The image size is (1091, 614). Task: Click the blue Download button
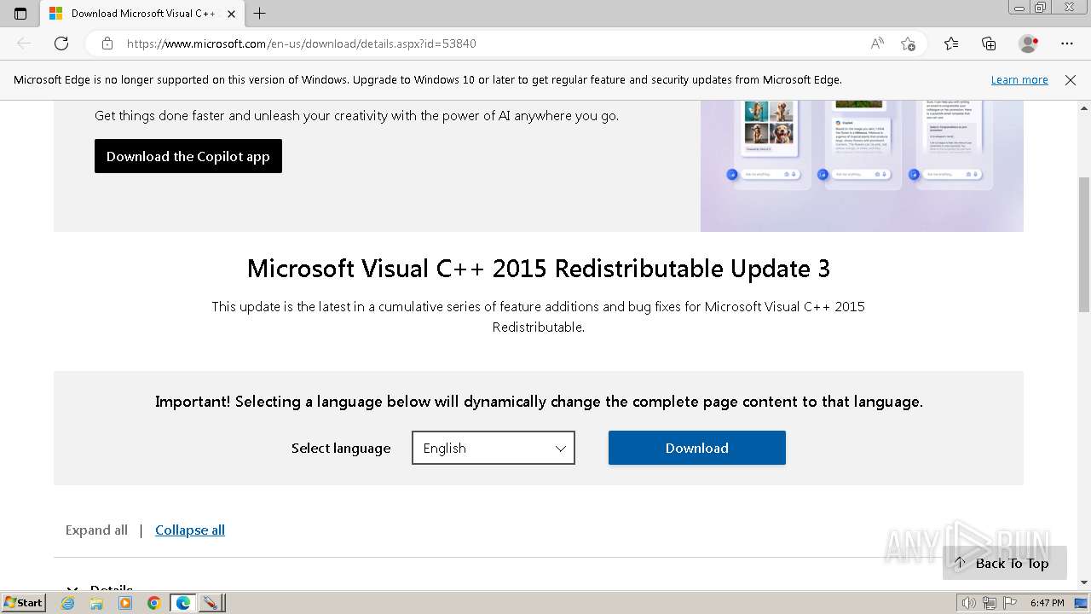pos(697,448)
